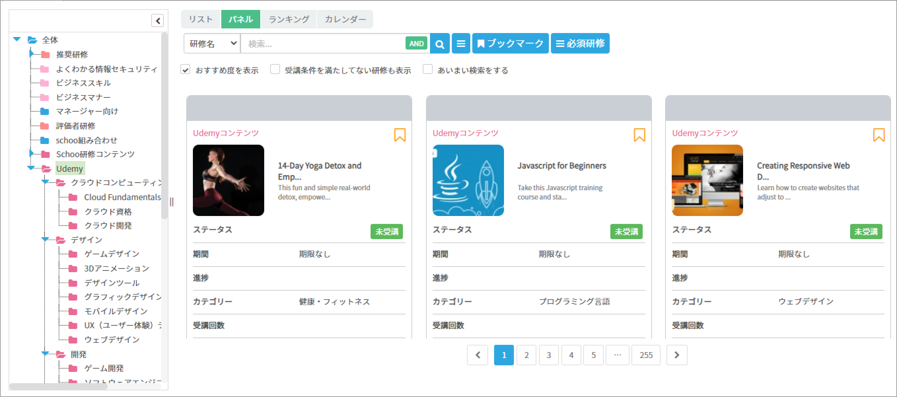Click the hamburger list icon beside search
The width and height of the screenshot is (897, 397).
461,44
